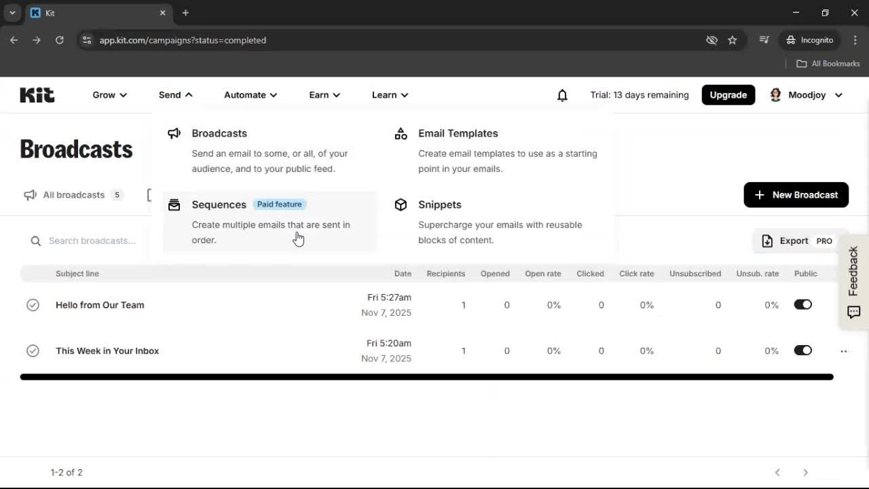Click the Kit logo in the navbar

click(37, 95)
